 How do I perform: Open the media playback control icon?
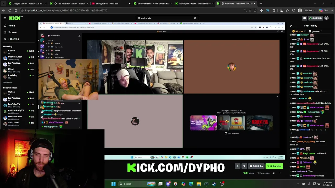[x=281, y=10]
